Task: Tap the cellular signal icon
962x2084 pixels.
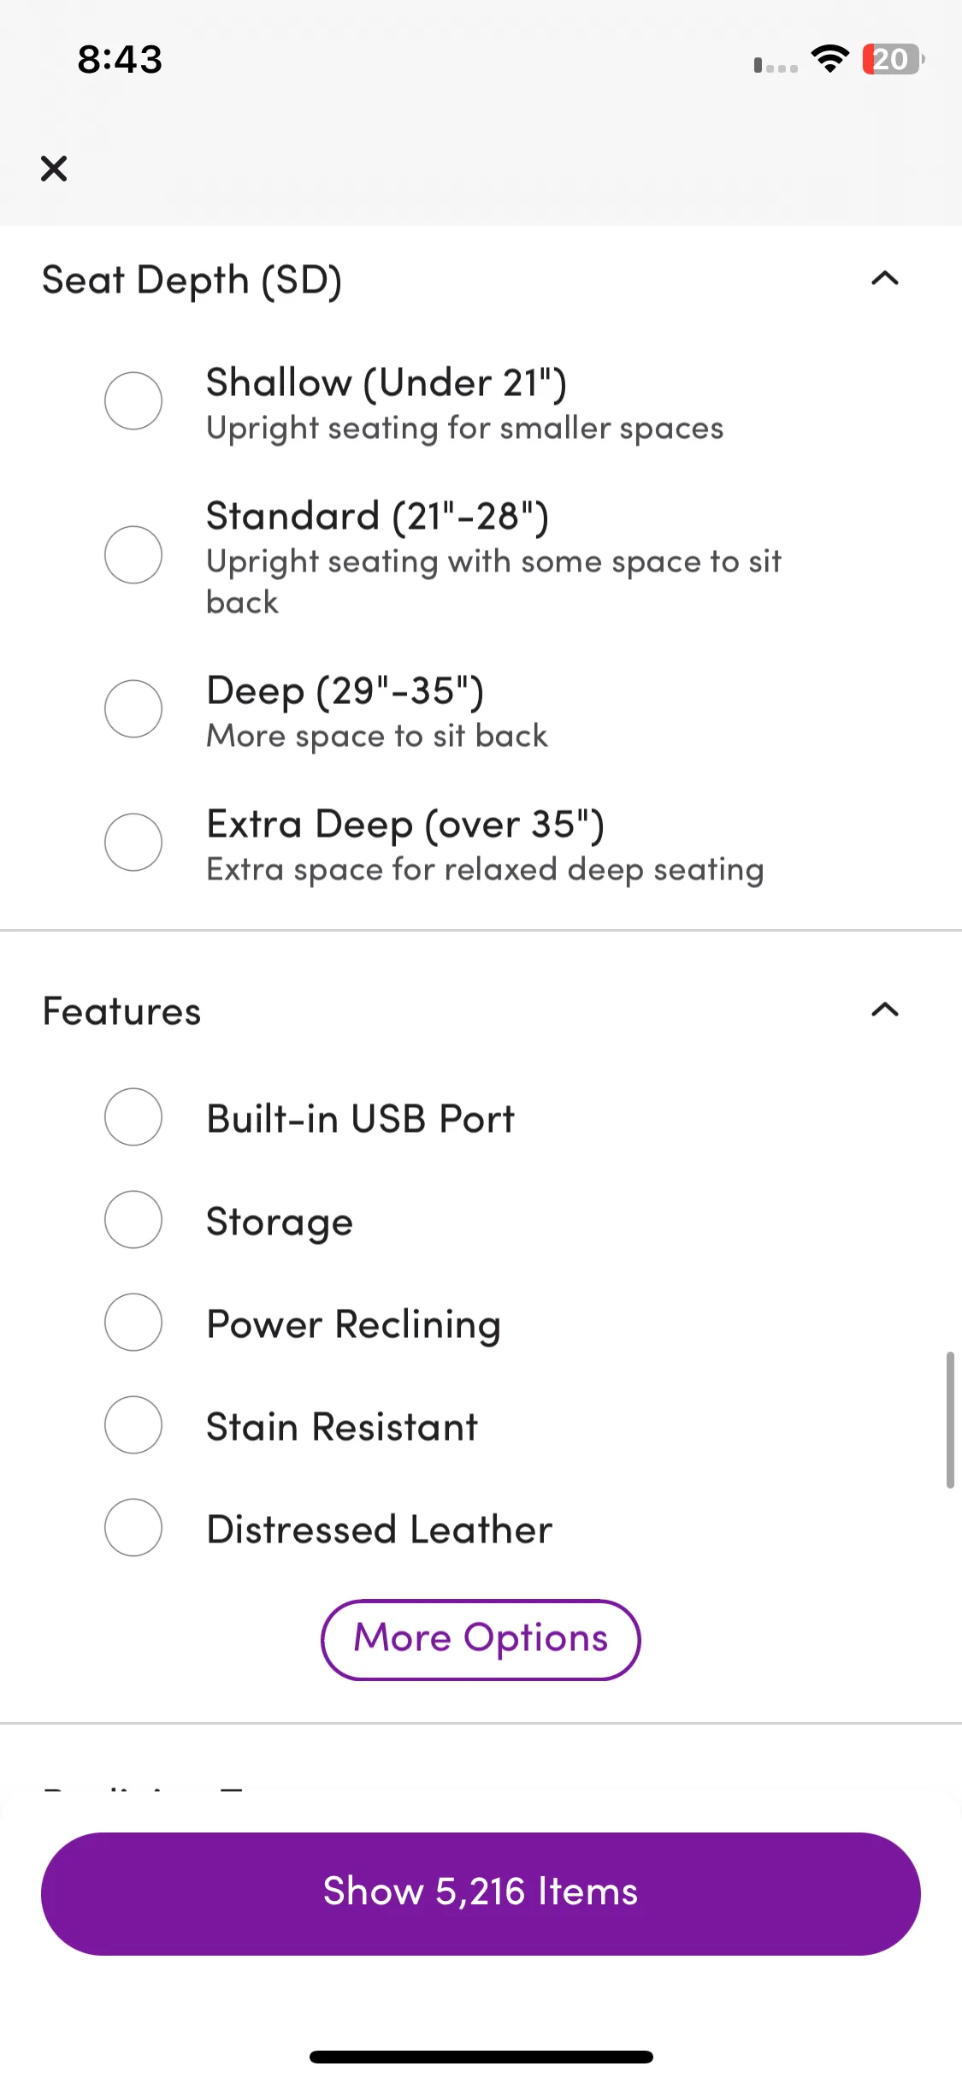Action: 776,64
